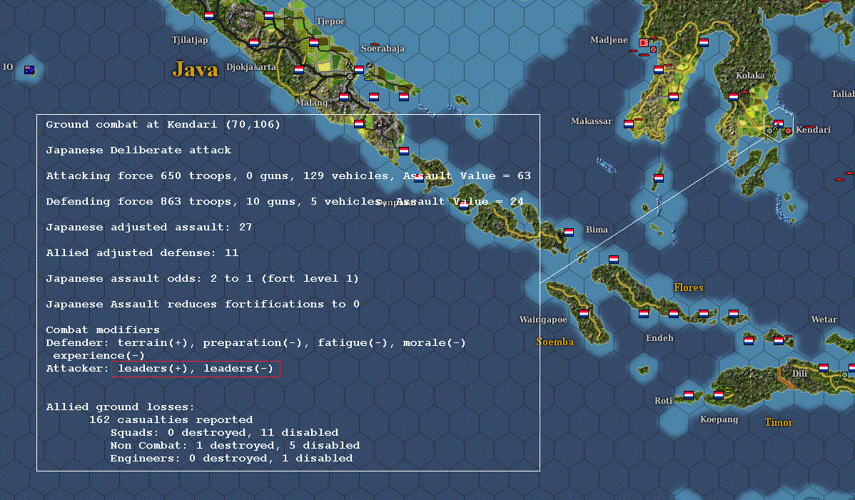
Task: Click the Kolaka place name
Action: [750, 76]
